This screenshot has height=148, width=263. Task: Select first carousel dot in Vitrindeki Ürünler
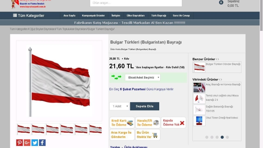coord(207,137)
